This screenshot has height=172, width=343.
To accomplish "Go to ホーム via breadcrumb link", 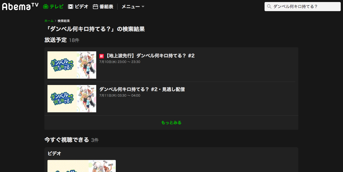I will coord(49,21).
